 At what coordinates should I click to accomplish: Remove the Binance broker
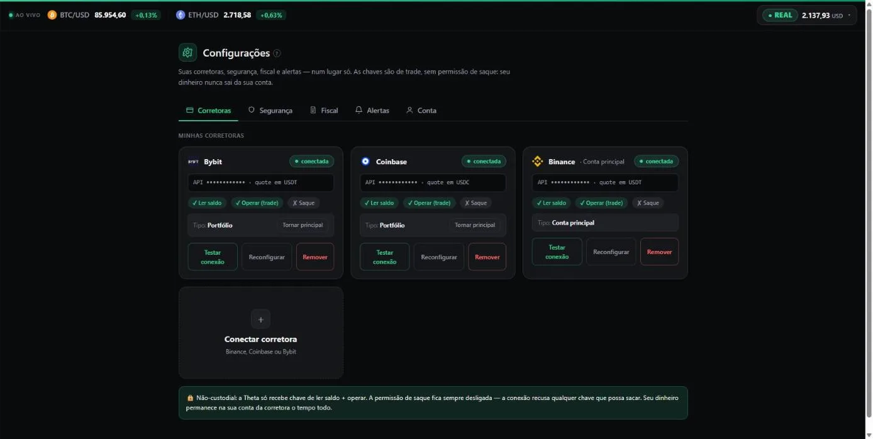click(660, 252)
